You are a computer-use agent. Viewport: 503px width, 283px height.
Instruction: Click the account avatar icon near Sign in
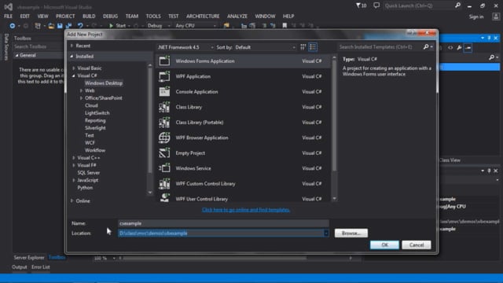[x=496, y=17]
